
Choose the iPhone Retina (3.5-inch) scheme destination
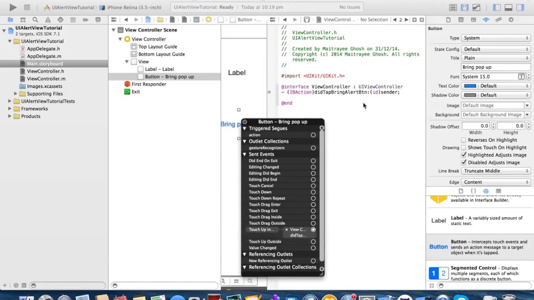pyautogui.click(x=134, y=7)
